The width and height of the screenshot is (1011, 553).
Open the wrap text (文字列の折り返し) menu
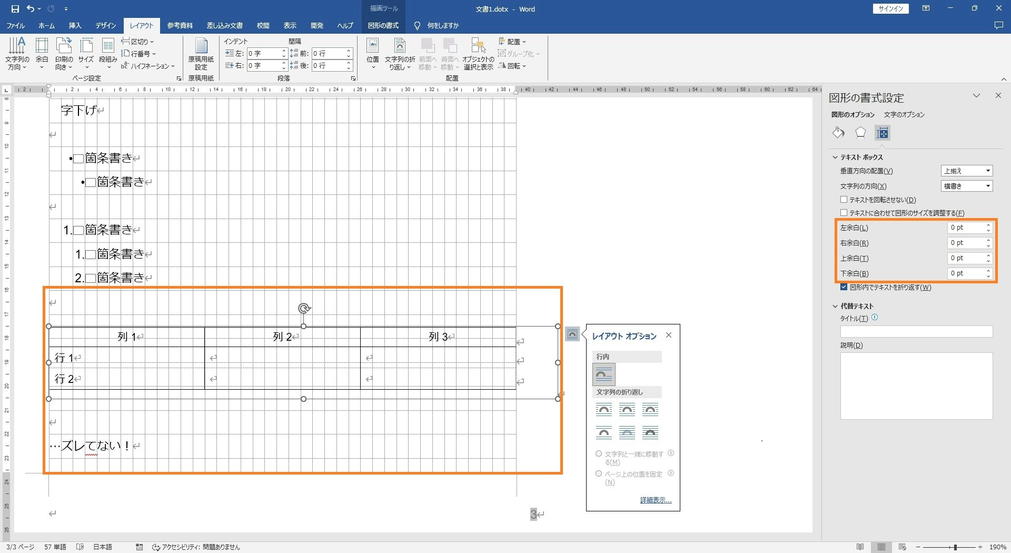tap(400, 54)
